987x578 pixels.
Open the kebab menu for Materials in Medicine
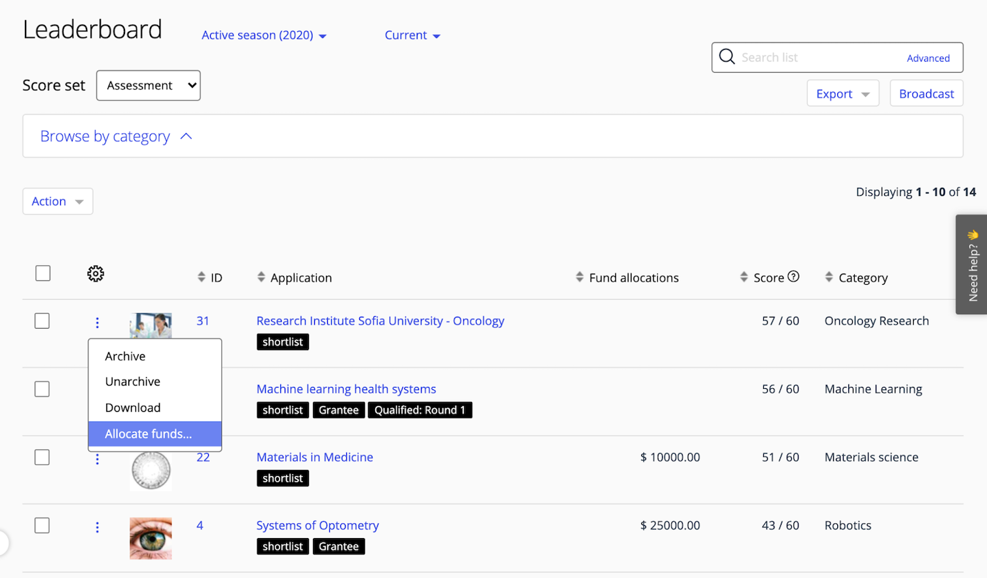click(x=97, y=460)
